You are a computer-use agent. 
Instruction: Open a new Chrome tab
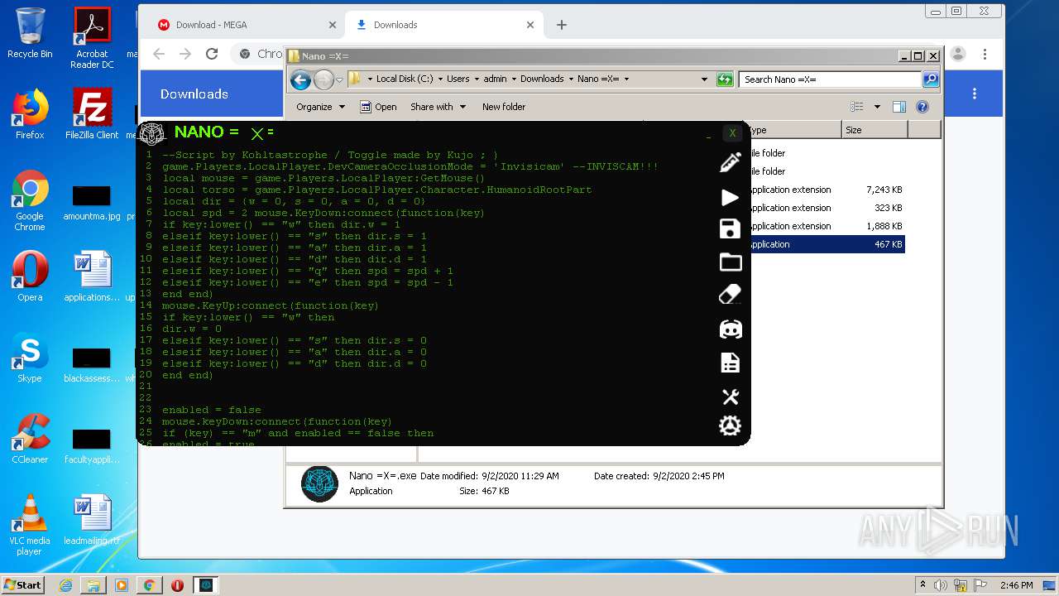pyautogui.click(x=561, y=25)
